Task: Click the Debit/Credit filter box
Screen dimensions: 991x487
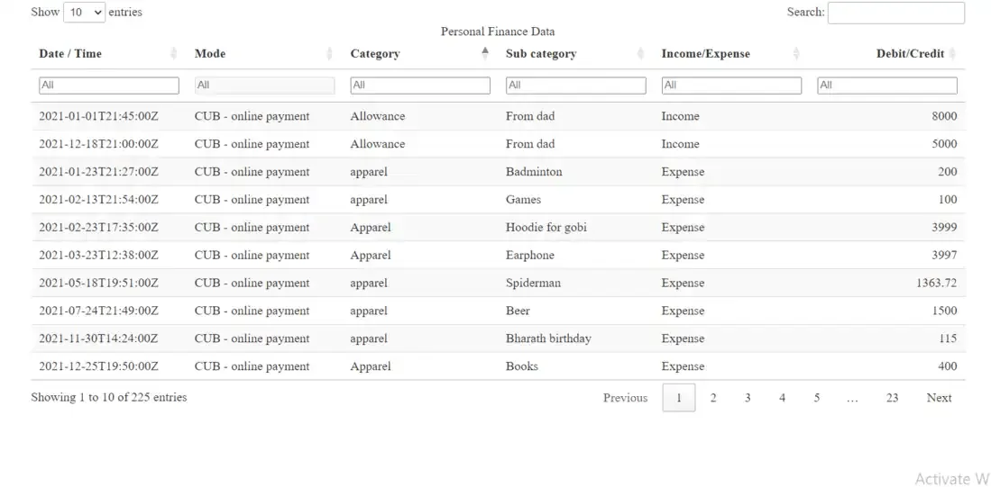Action: [886, 86]
